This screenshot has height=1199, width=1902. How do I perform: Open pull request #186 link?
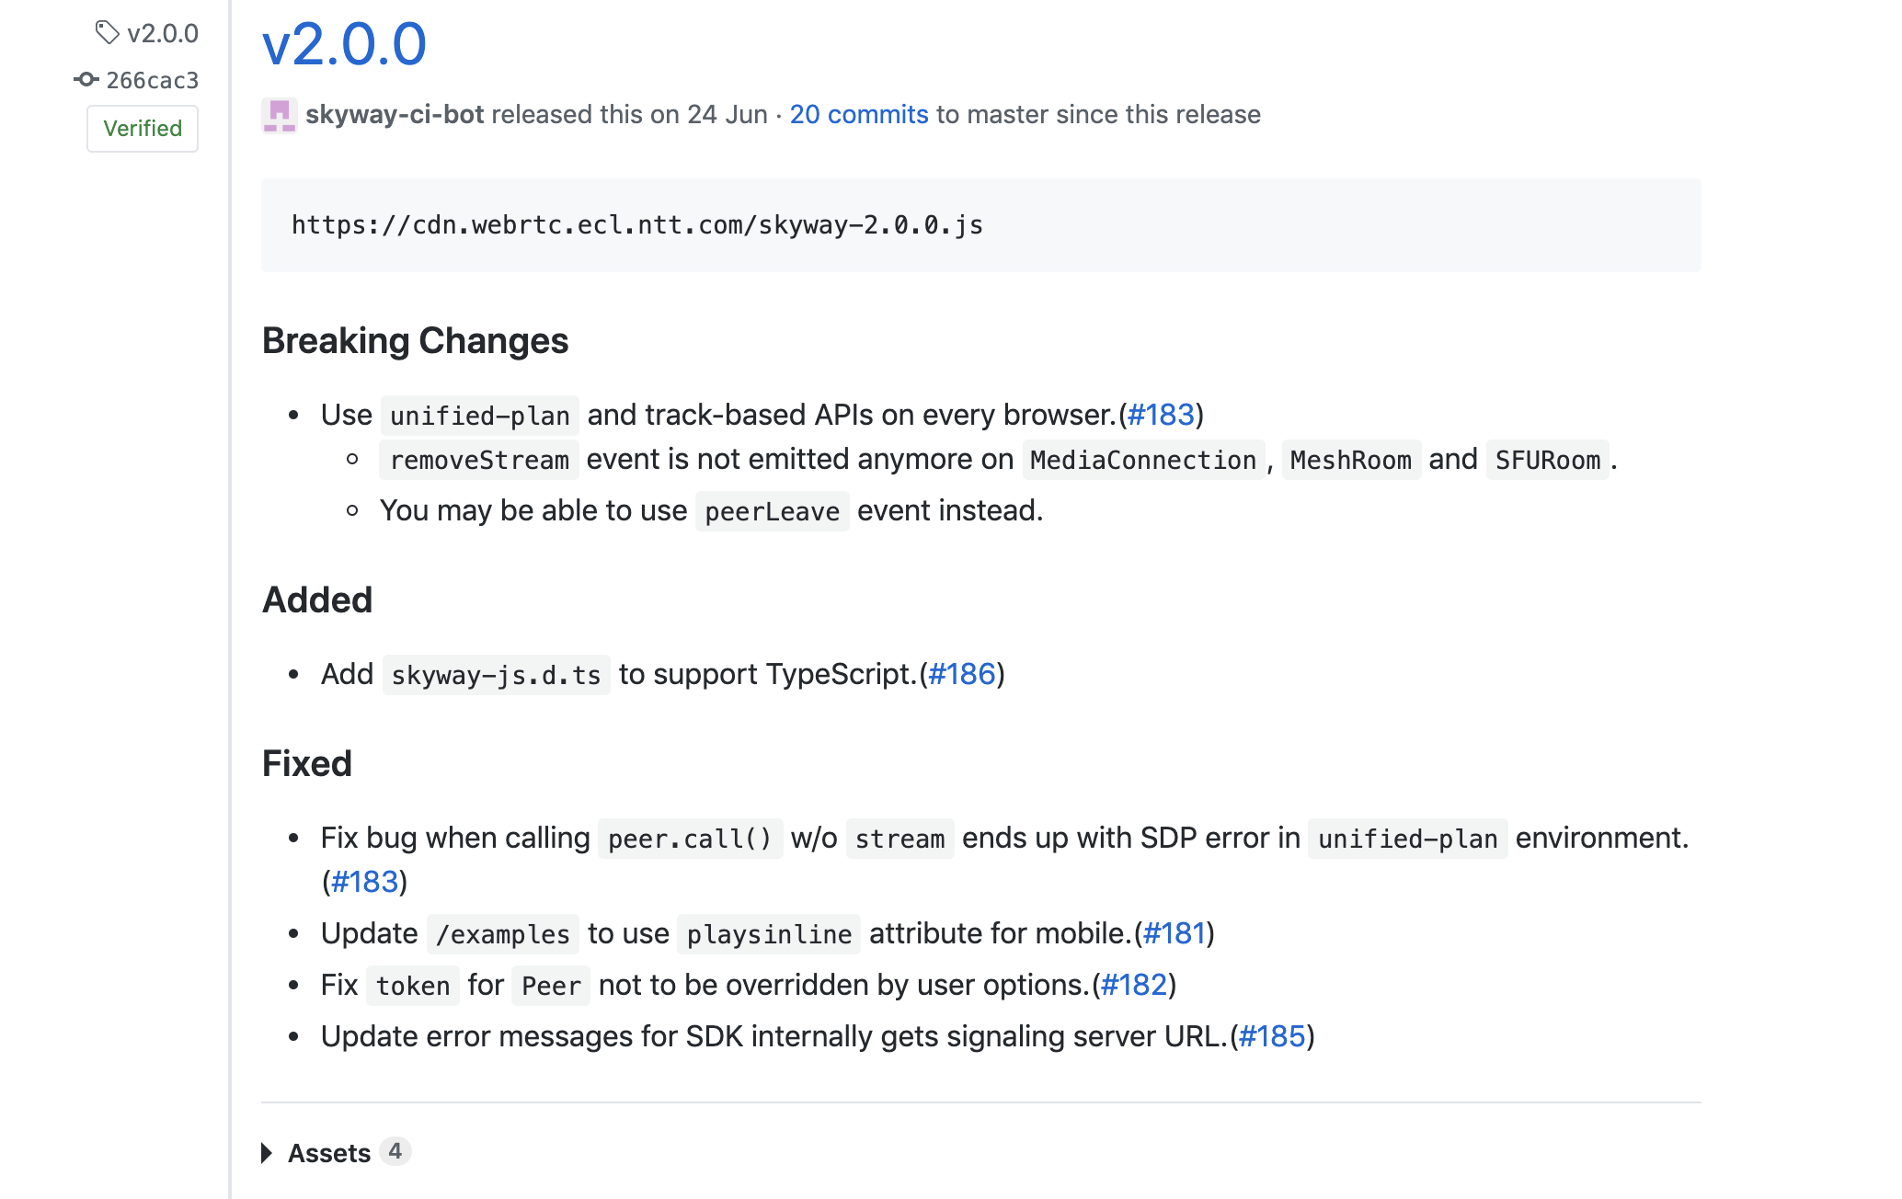click(x=962, y=675)
